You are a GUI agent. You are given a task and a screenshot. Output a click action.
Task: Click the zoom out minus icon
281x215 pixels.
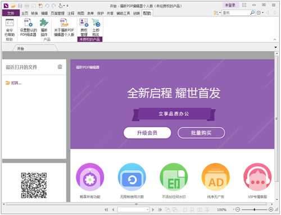tap(238, 209)
